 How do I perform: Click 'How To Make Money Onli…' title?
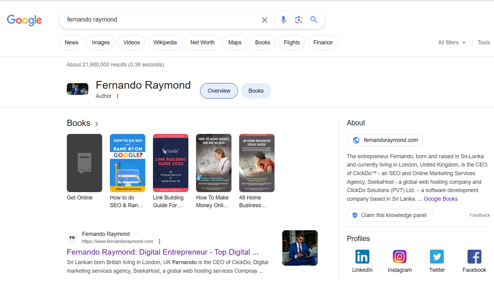tap(212, 201)
